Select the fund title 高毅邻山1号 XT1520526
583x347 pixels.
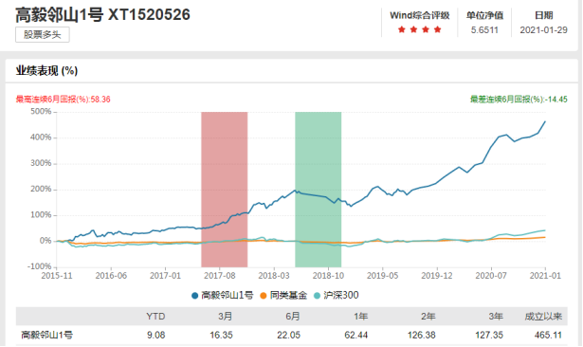pyautogui.click(x=102, y=15)
